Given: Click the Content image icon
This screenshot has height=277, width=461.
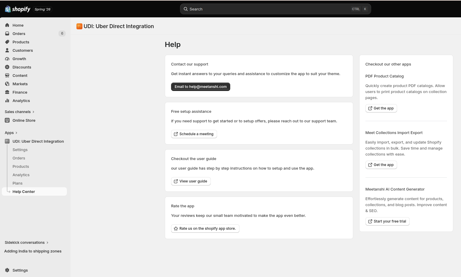Looking at the screenshot, I should [x=7, y=75].
